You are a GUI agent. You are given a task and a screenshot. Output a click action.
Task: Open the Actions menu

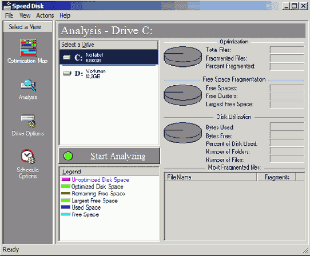tap(45, 15)
